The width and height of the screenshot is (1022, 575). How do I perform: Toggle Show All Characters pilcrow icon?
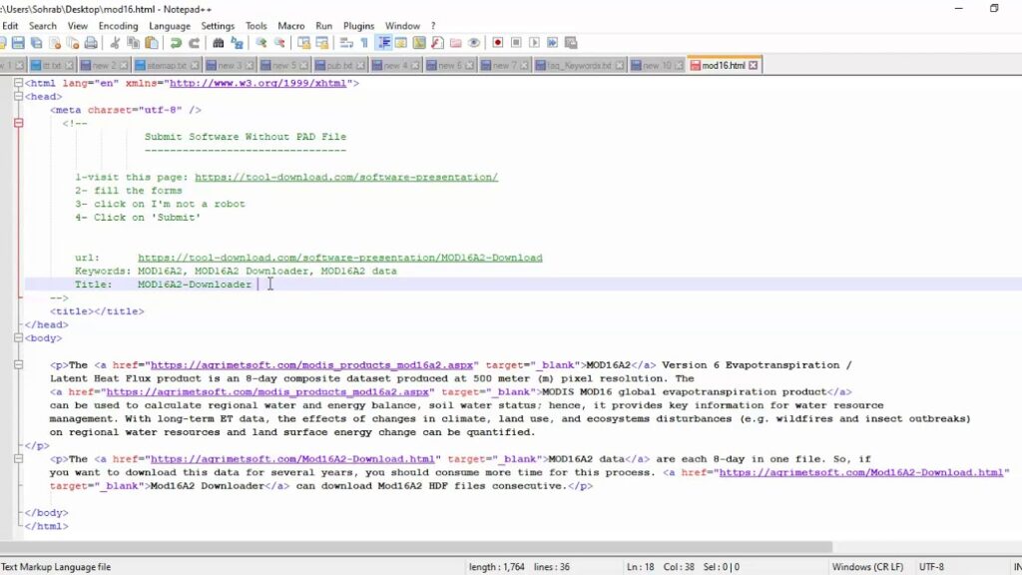pyautogui.click(x=364, y=43)
